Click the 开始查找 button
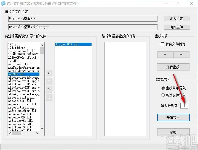 pos(173,67)
